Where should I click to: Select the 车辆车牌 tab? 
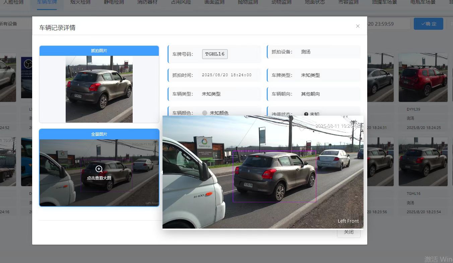point(47,2)
